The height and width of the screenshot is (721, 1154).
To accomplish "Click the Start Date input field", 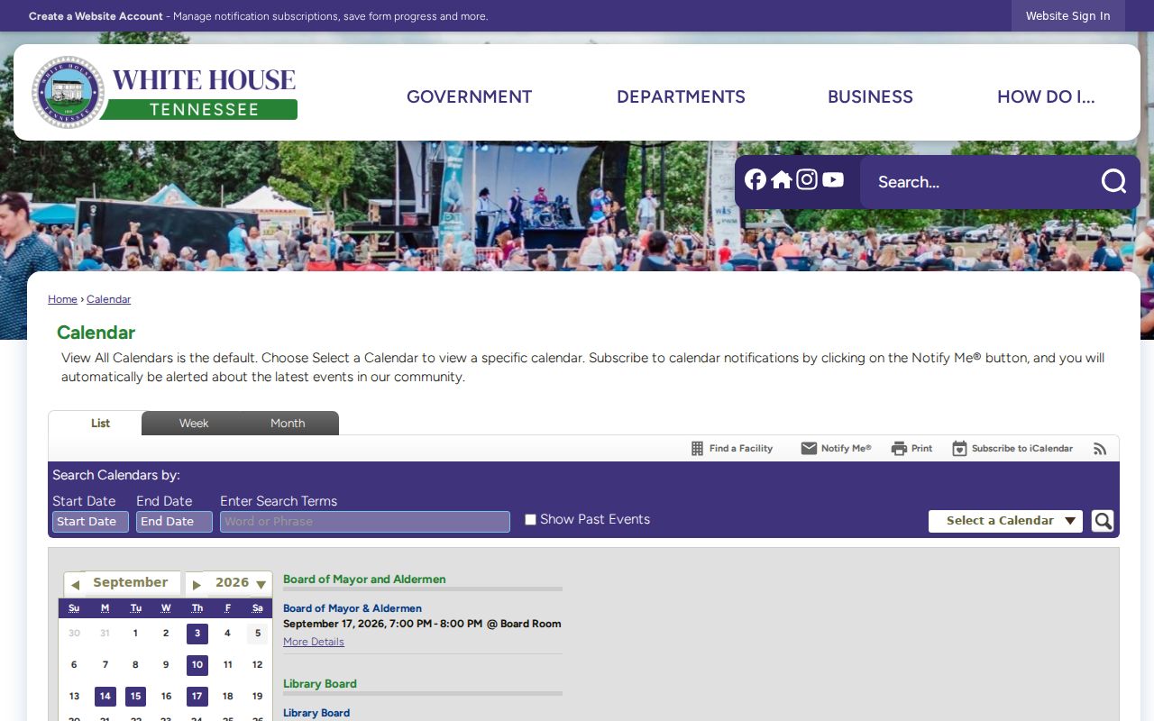I will coord(90,522).
